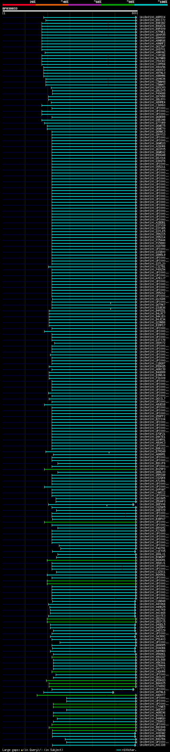This screenshot has width=170, height=752.
Task: Select hit label UniRef100_B9RIB2
Action: coord(152,23)
